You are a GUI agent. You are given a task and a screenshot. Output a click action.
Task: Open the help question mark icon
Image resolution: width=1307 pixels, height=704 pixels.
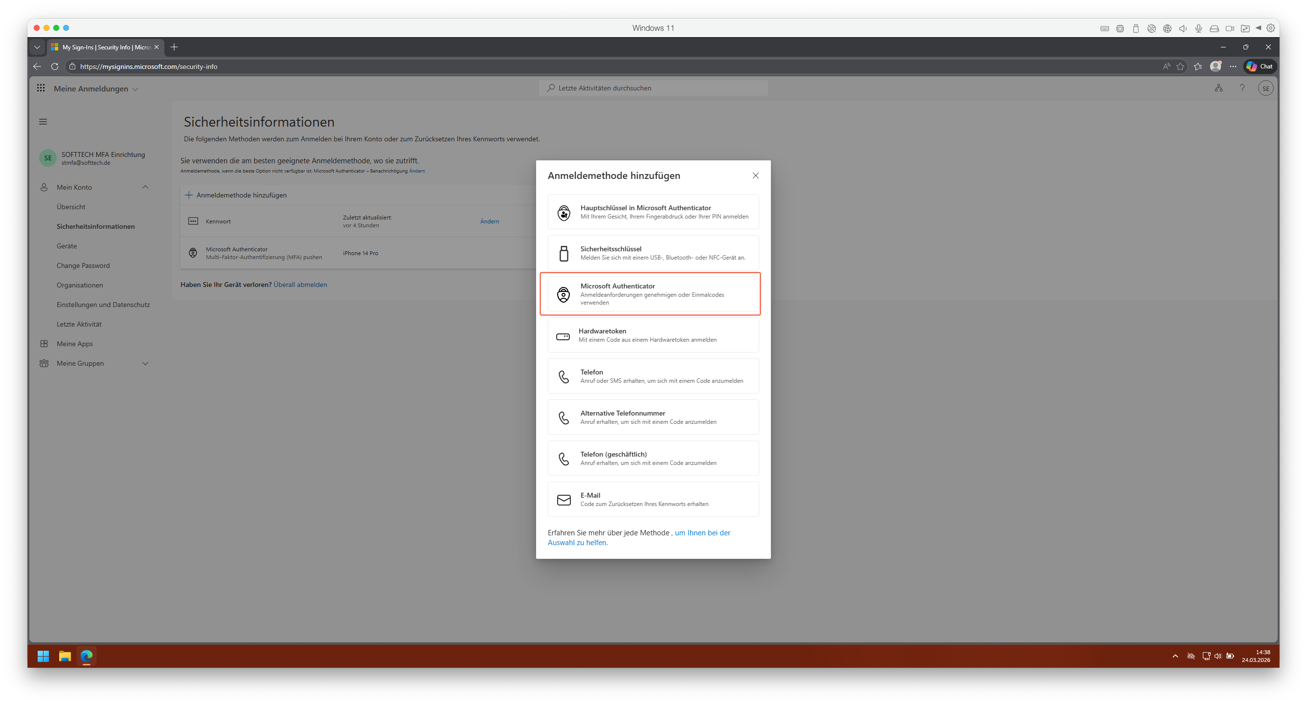point(1242,88)
